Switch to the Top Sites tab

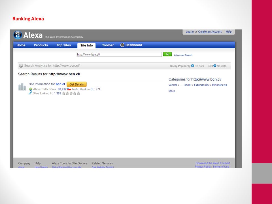[x=64, y=45]
